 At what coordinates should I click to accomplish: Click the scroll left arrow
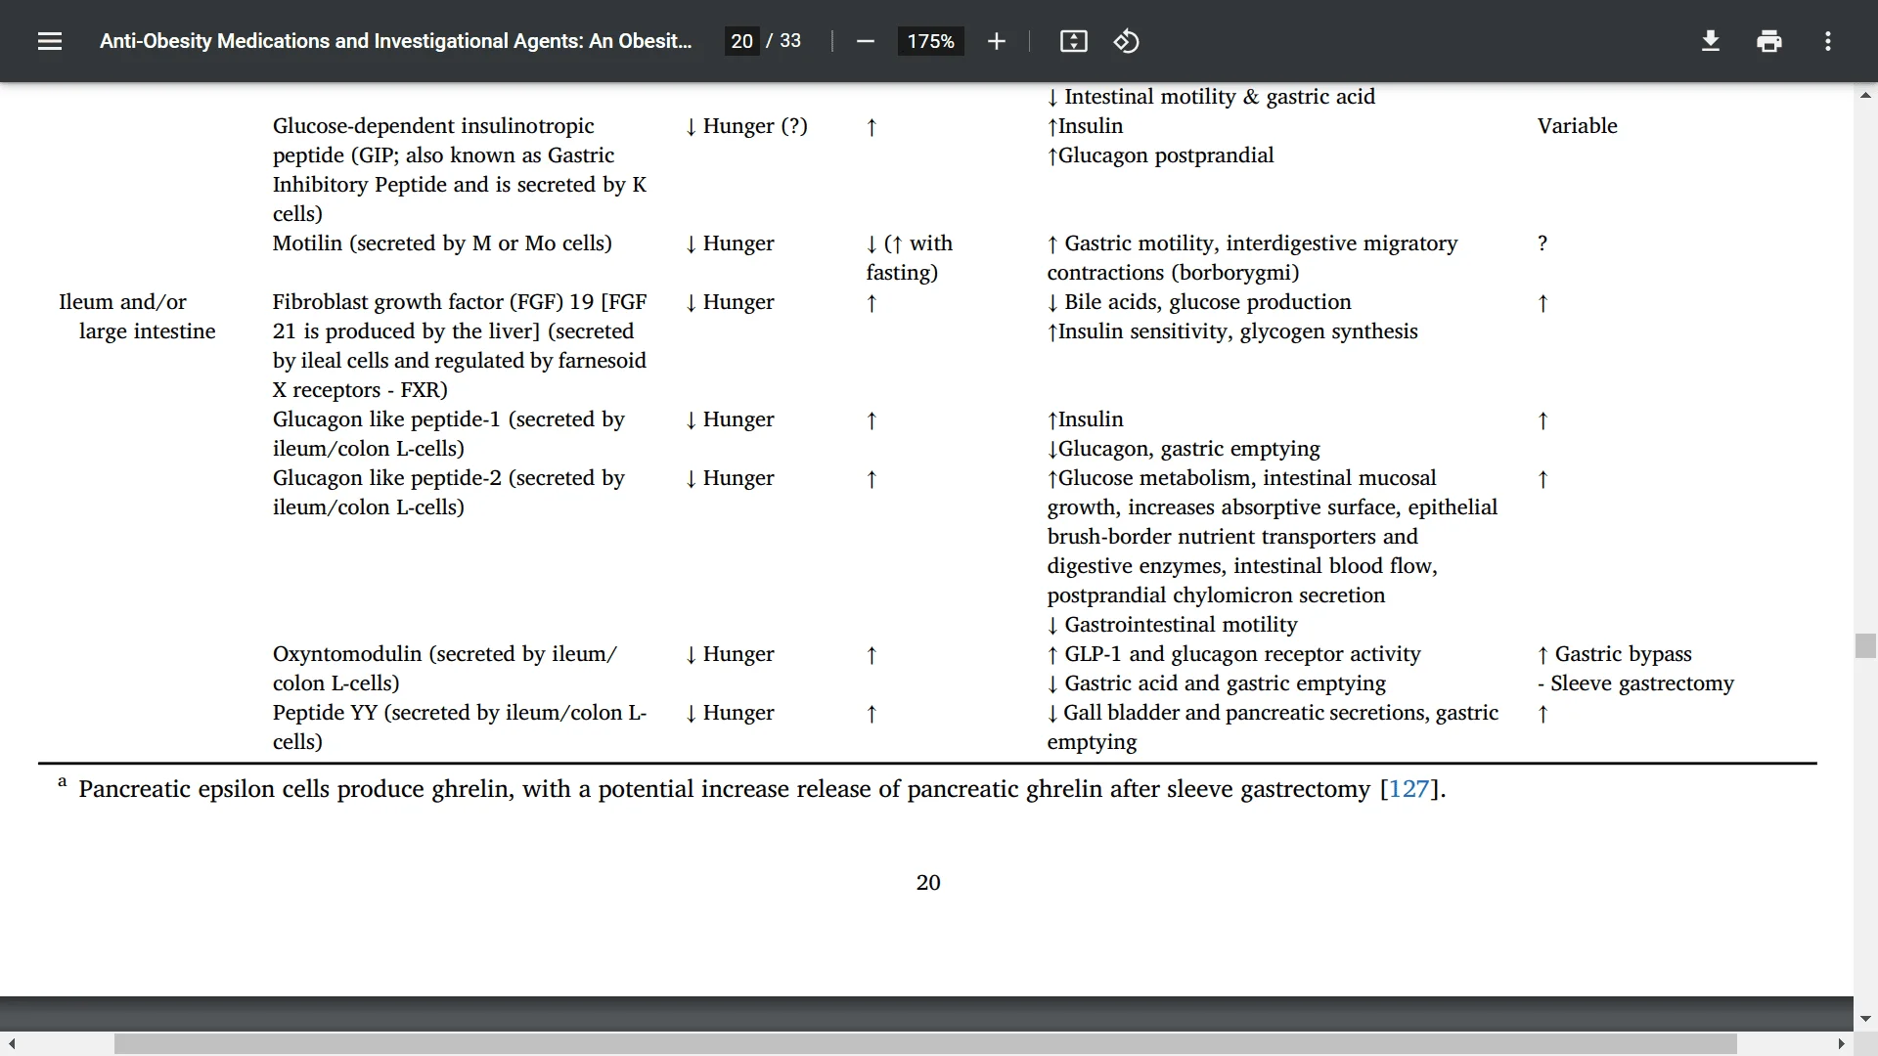[12, 1044]
